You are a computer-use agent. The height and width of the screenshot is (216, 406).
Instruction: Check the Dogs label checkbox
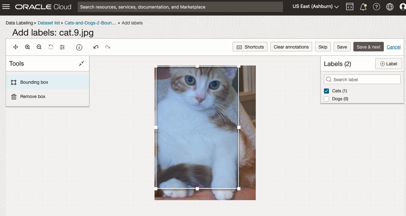(x=326, y=99)
